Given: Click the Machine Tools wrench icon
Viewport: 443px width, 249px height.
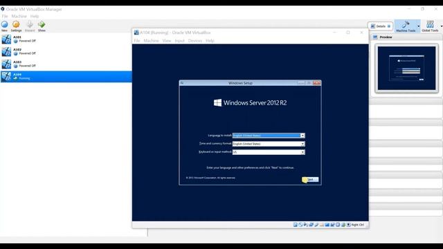Looking at the screenshot, I should [x=406, y=24].
